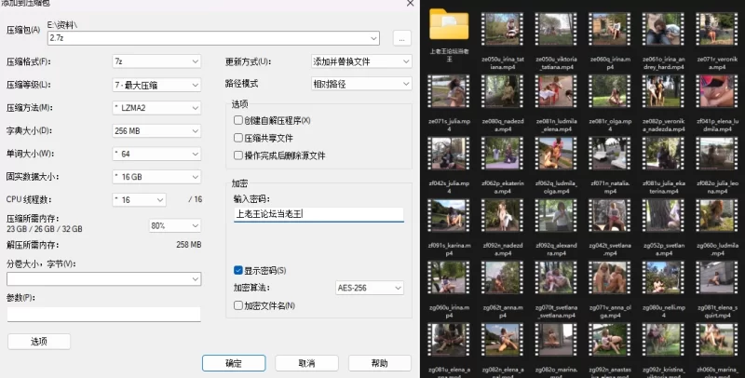Open the 加密算法 AES-256 dropdown
This screenshot has width=745, height=378.
point(370,288)
